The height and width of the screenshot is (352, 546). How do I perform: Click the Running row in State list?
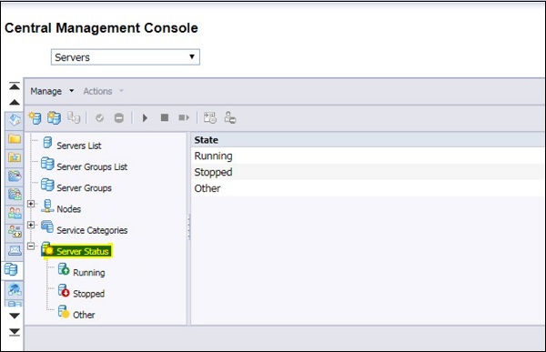(x=368, y=156)
